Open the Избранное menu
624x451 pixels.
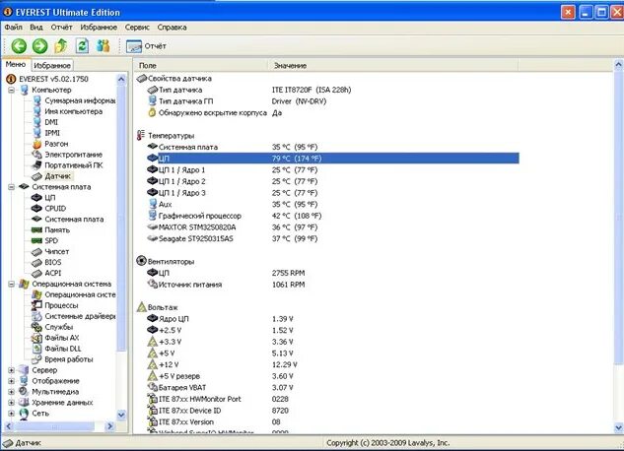pyautogui.click(x=99, y=28)
